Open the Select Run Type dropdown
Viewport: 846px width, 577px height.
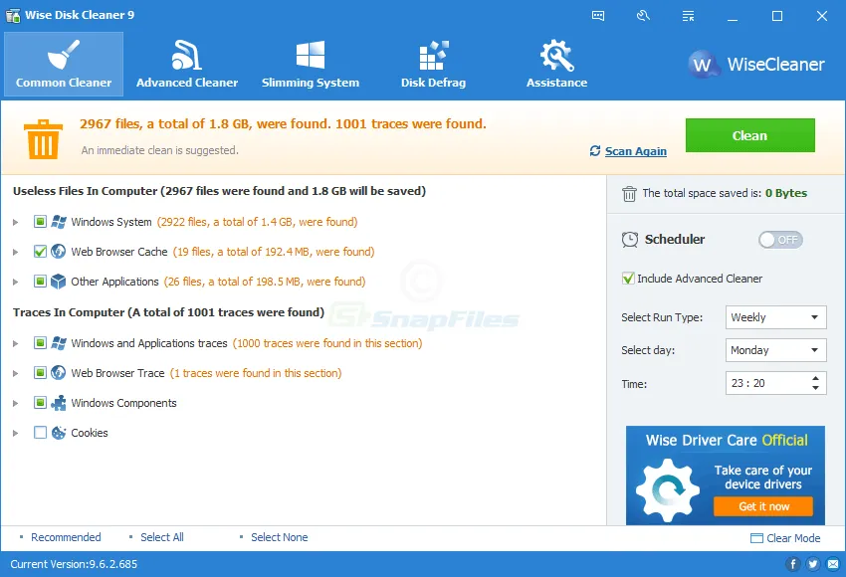pyautogui.click(x=776, y=317)
